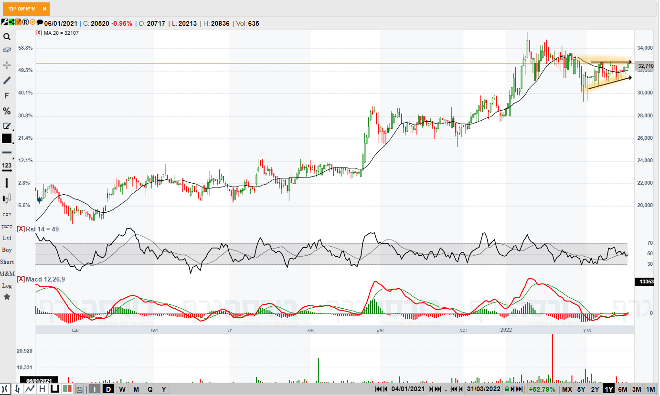
Task: Jump start date to last
Action: [x=438, y=389]
